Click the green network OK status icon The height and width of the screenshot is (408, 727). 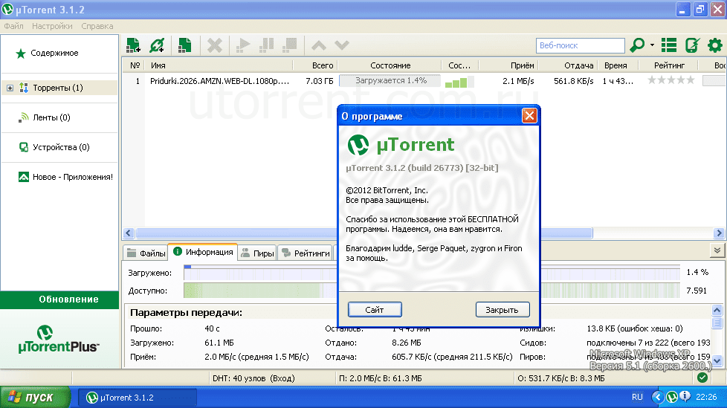702,378
